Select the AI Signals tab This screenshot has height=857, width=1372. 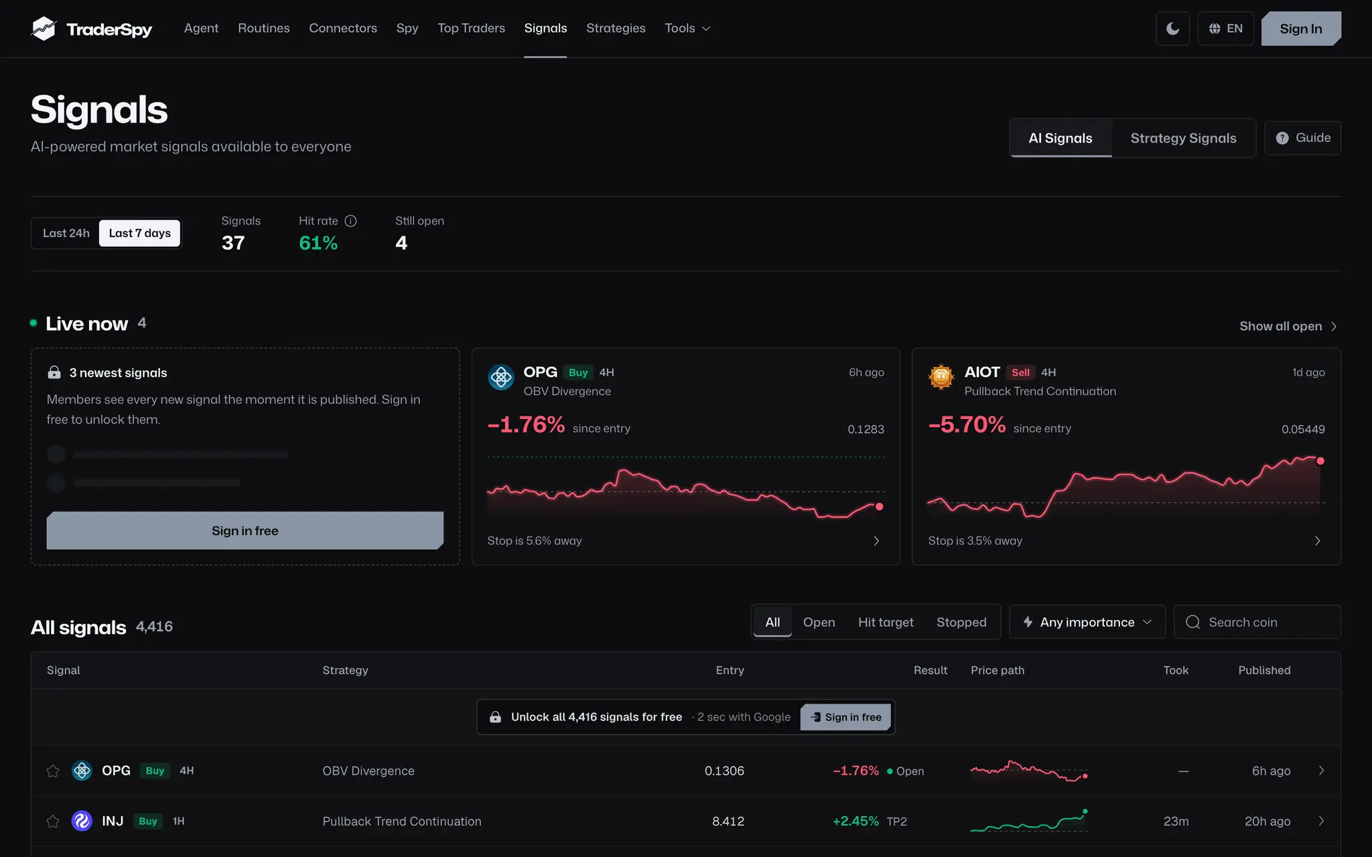tap(1060, 138)
